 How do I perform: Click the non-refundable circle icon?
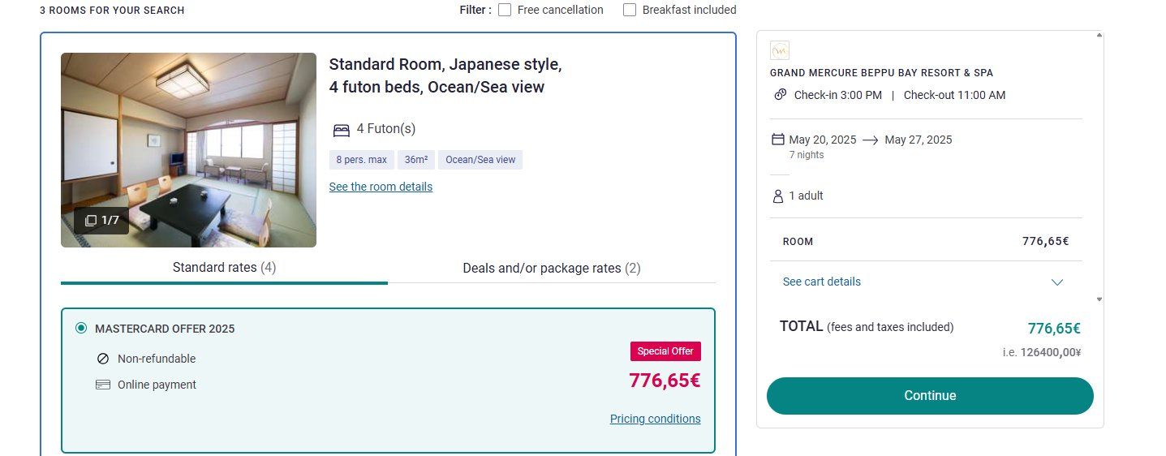103,359
